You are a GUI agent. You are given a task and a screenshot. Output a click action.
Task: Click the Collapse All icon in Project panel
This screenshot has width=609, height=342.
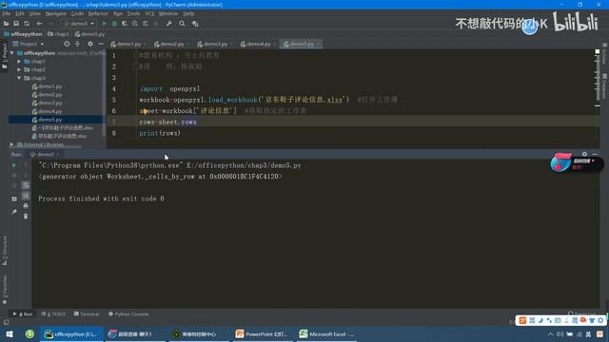point(77,44)
